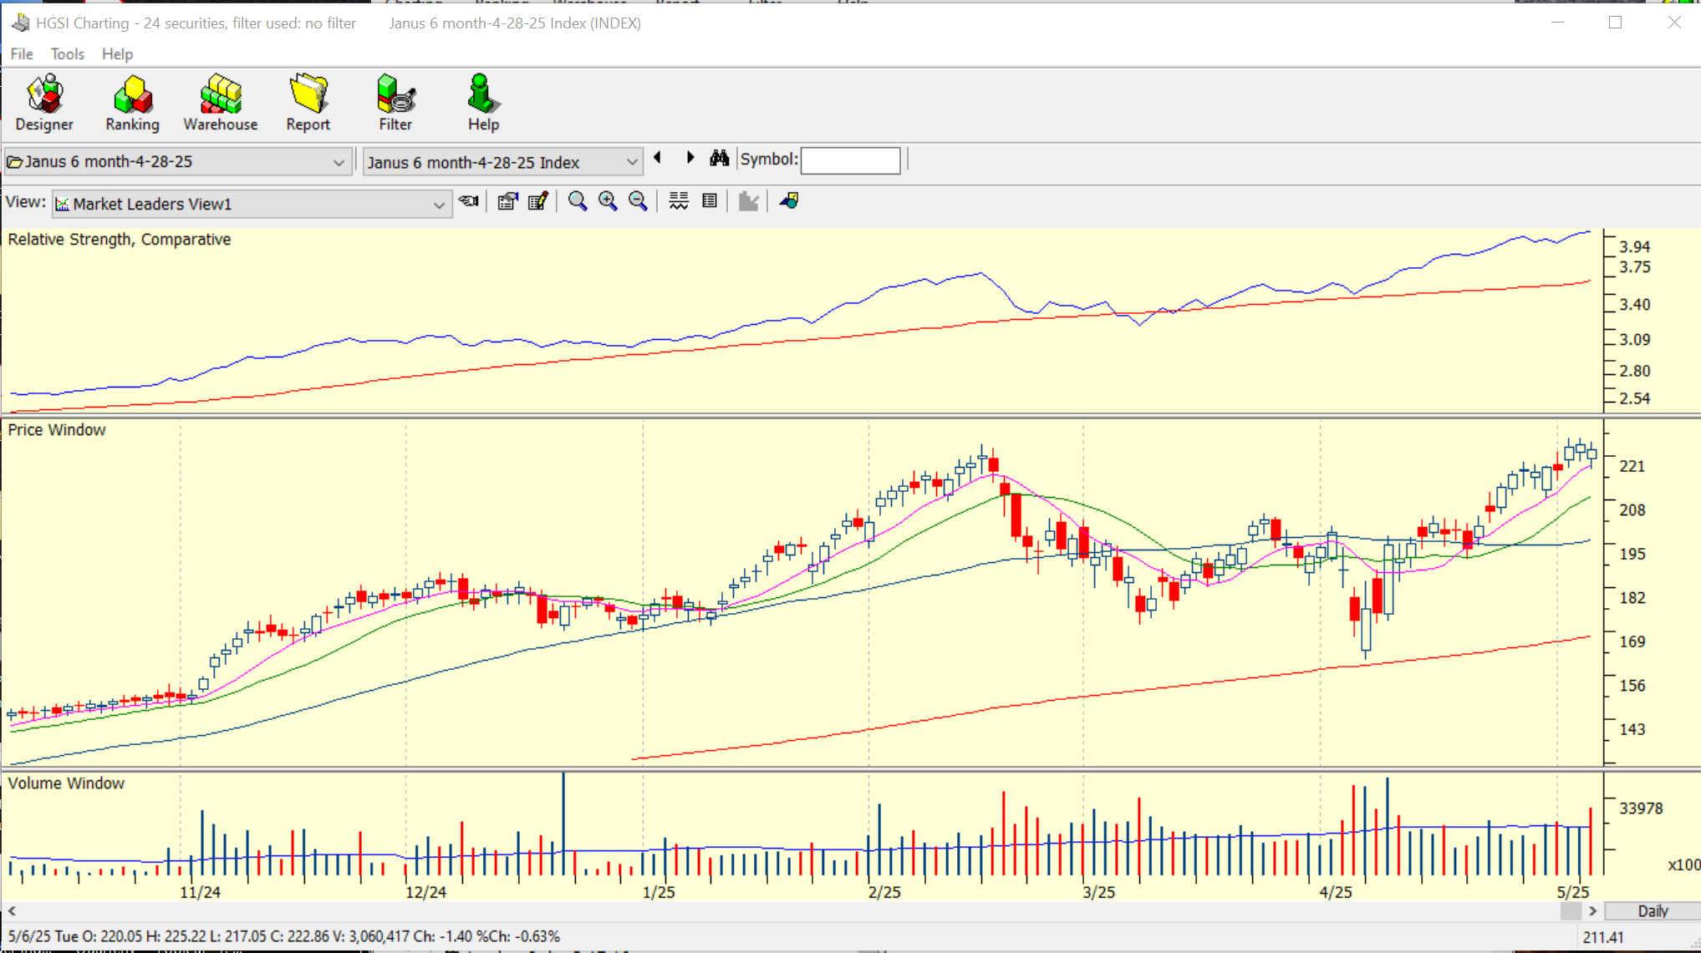Click the HGSI title bar app icon
Screen dimensions: 1701x953
(x=21, y=23)
